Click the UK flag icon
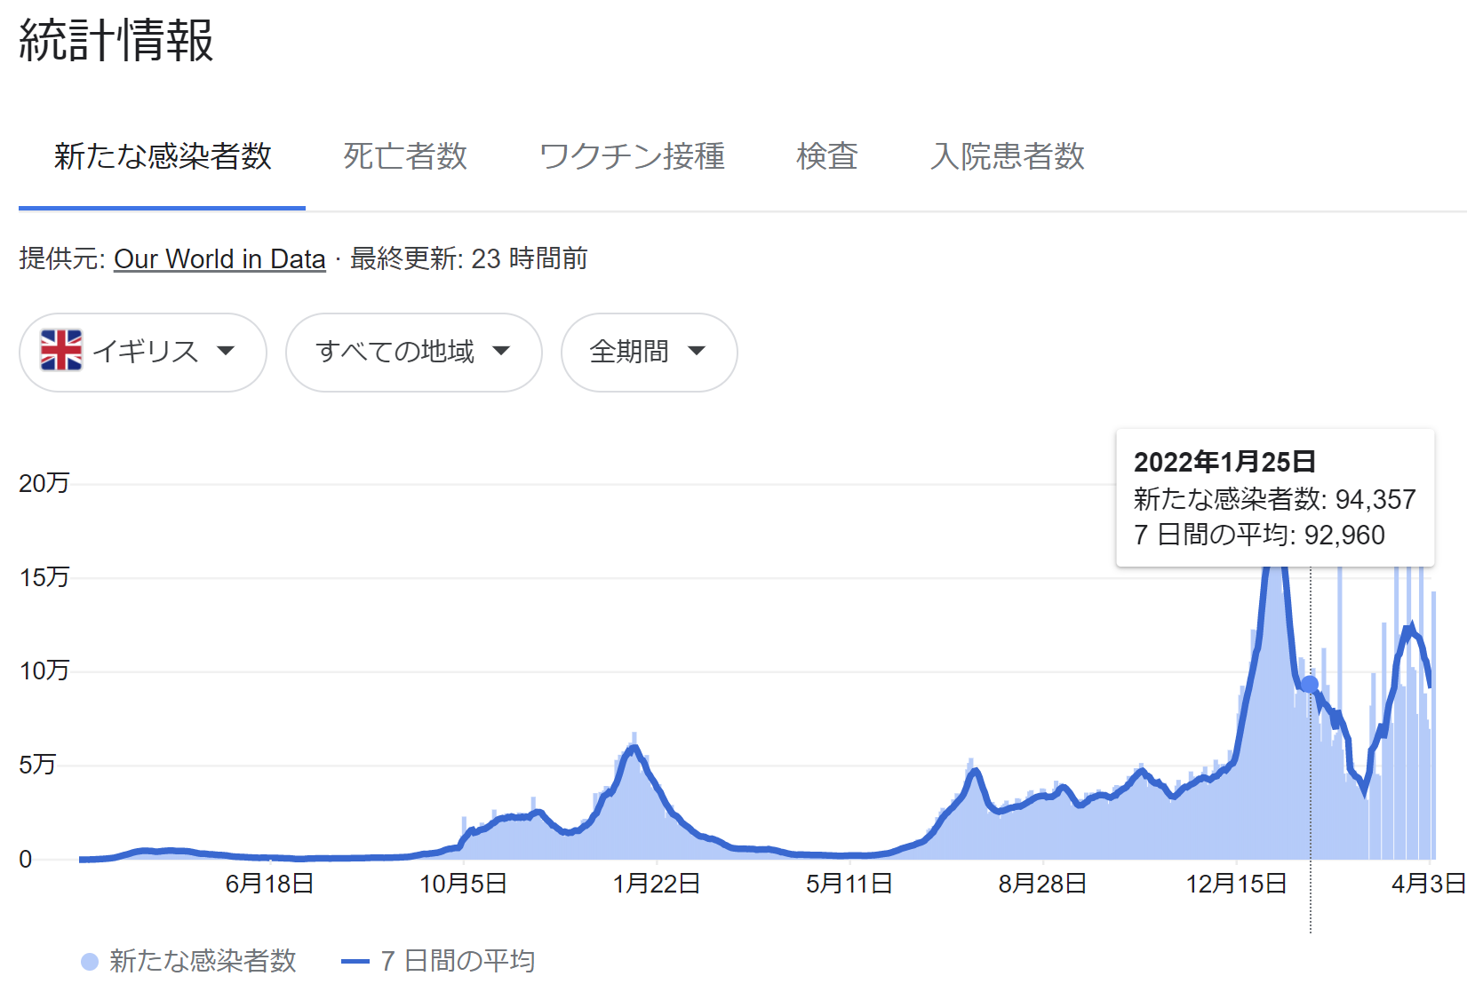 (x=61, y=351)
